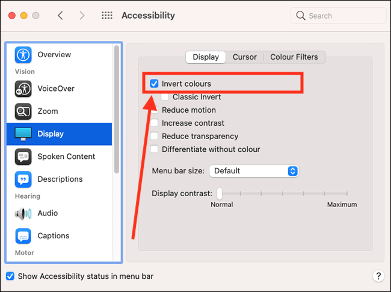The image size is (391, 292).
Task: Open the Descriptions icon
Action: point(23,179)
